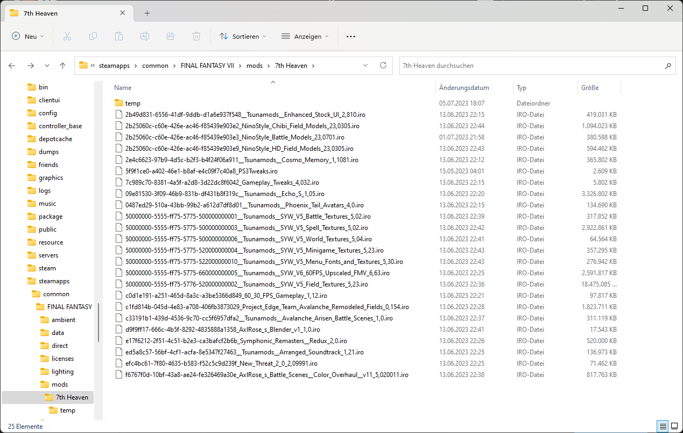This screenshot has height=433, width=683.
Task: Click the Copy toolbar icon
Action: point(93,36)
